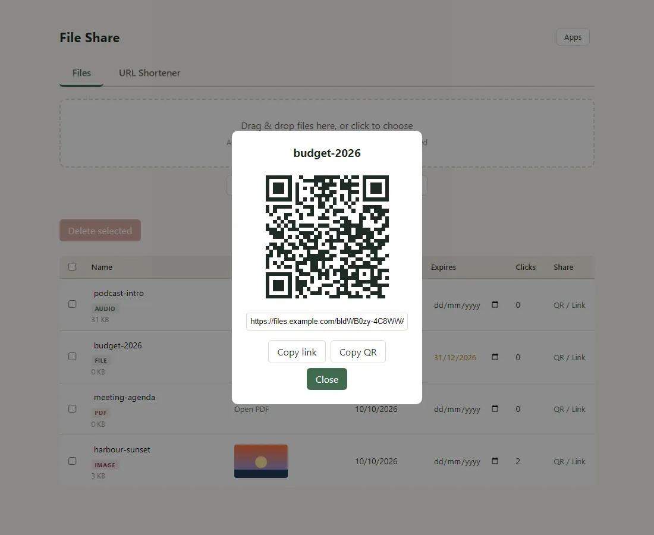Click the harbour-sunset file name
This screenshot has height=535, width=654.
click(x=122, y=449)
